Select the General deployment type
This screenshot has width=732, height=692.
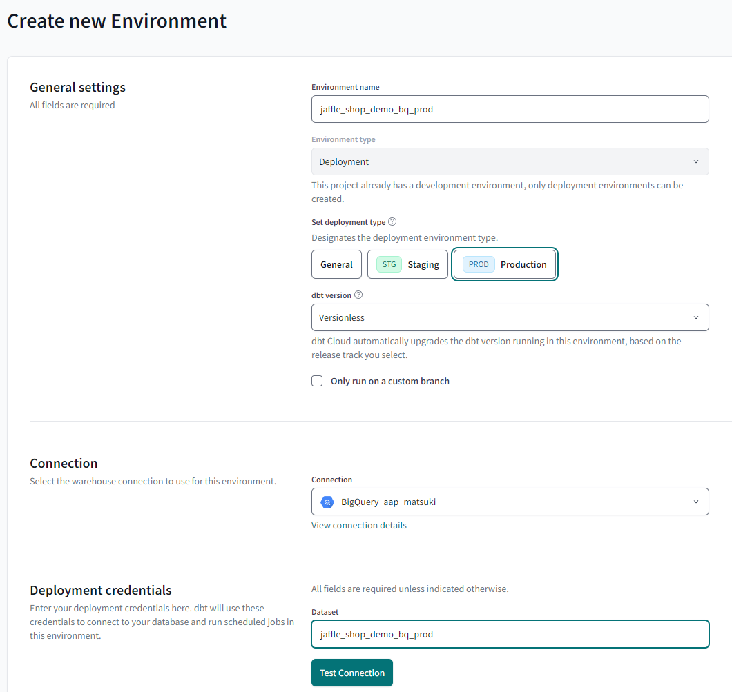click(x=336, y=264)
